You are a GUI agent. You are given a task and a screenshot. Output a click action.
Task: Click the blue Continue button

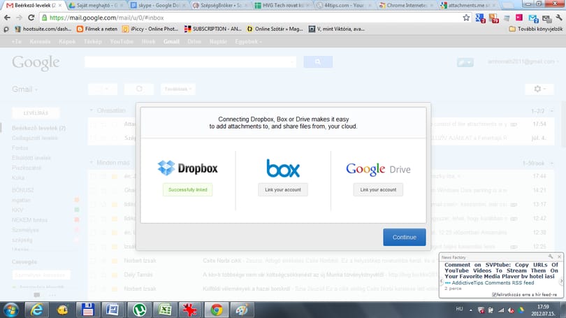[x=405, y=237]
